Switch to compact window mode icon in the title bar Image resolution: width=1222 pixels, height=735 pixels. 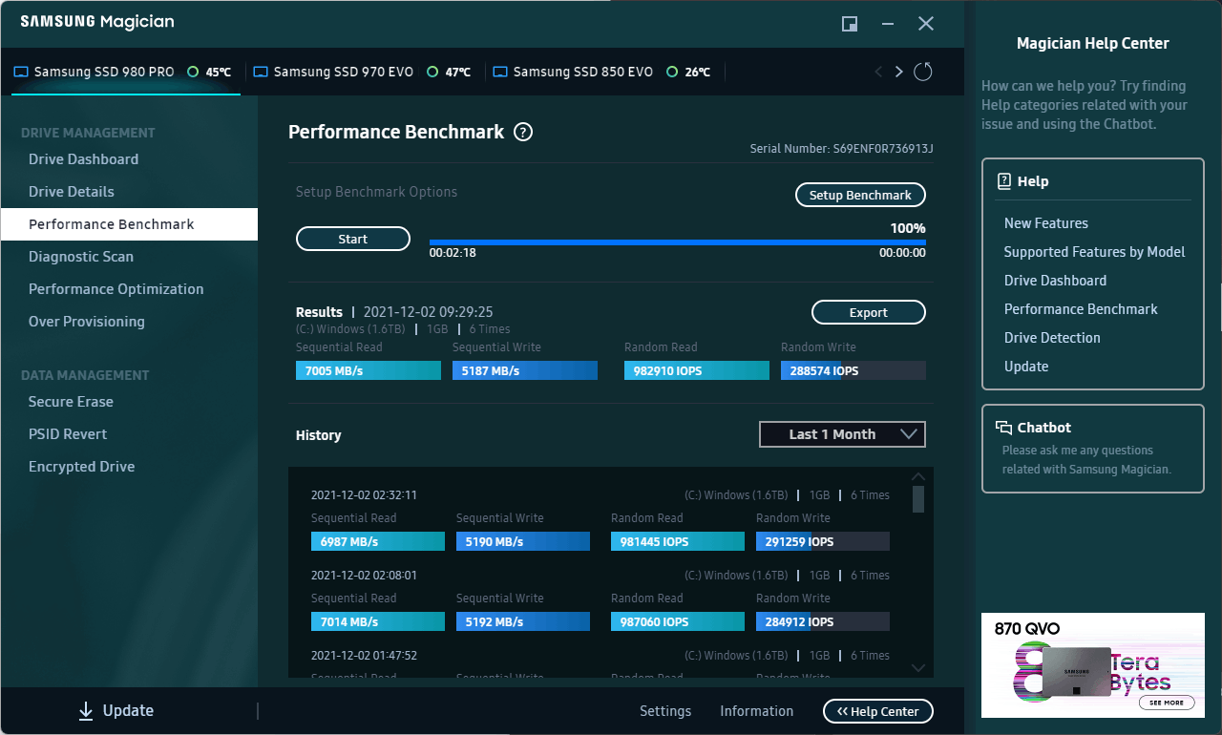point(849,24)
